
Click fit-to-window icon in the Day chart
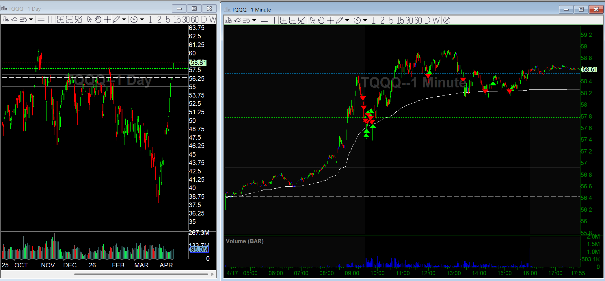79,20
